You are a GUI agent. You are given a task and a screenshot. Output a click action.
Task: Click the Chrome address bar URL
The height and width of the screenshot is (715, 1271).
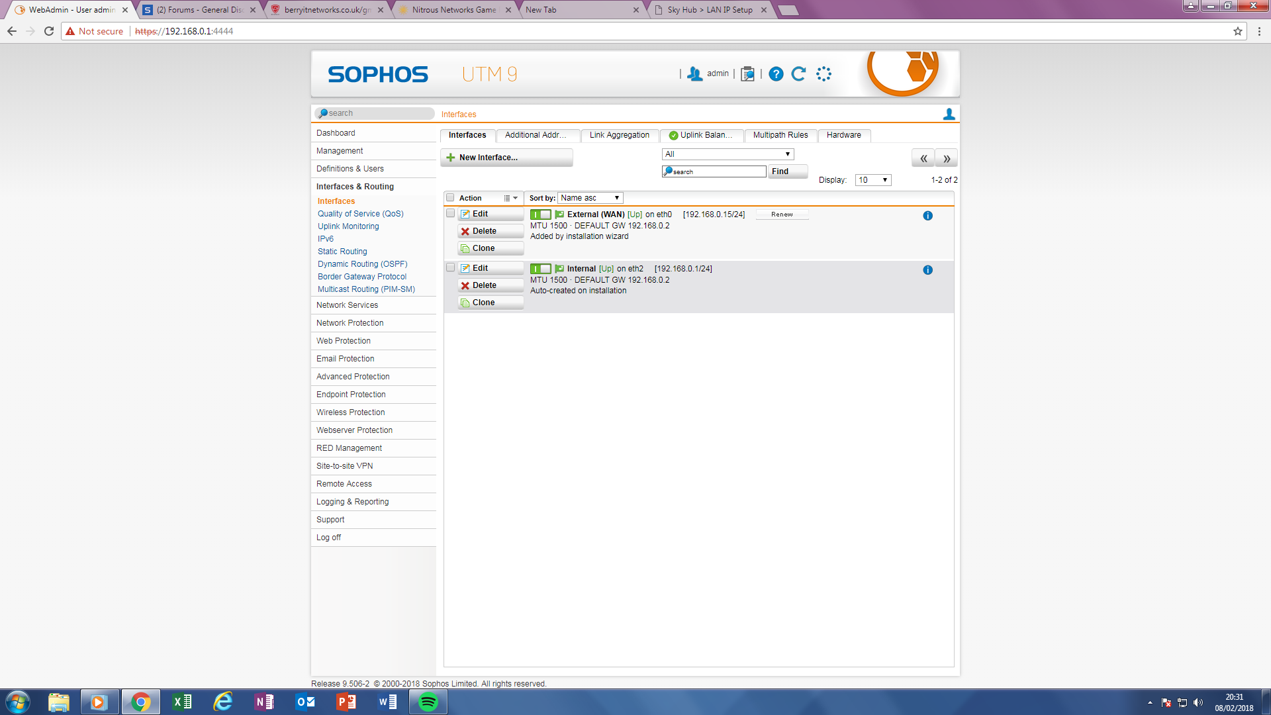coord(184,31)
